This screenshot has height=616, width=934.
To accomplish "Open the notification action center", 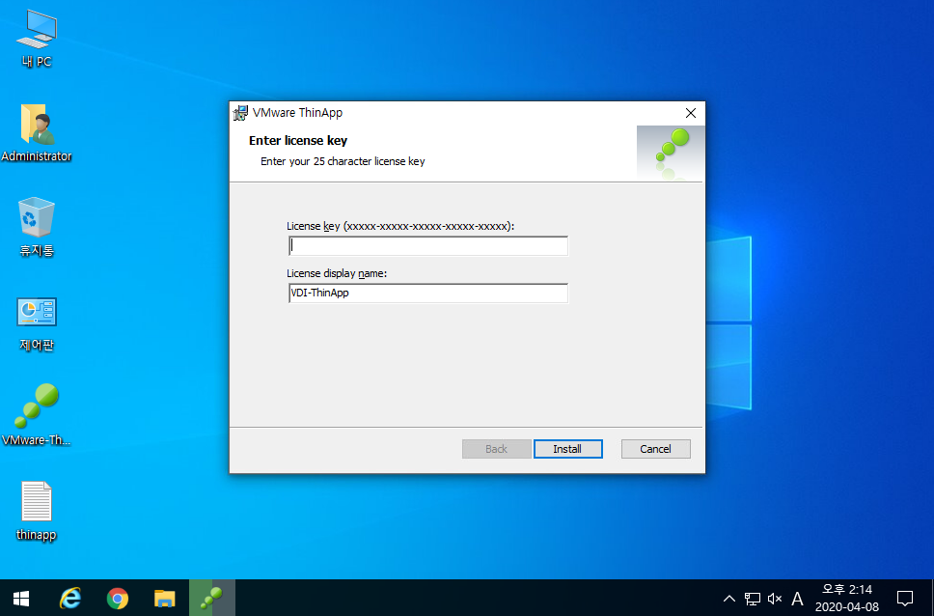I will (905, 598).
